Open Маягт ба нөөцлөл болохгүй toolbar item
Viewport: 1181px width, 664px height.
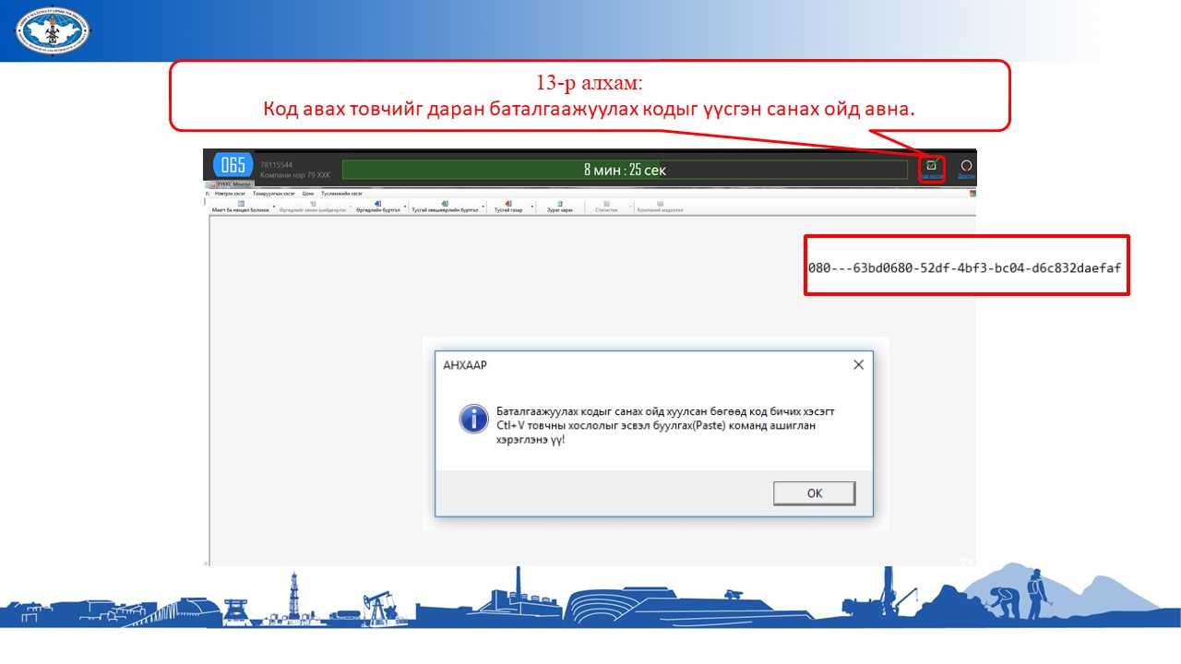[x=241, y=206]
